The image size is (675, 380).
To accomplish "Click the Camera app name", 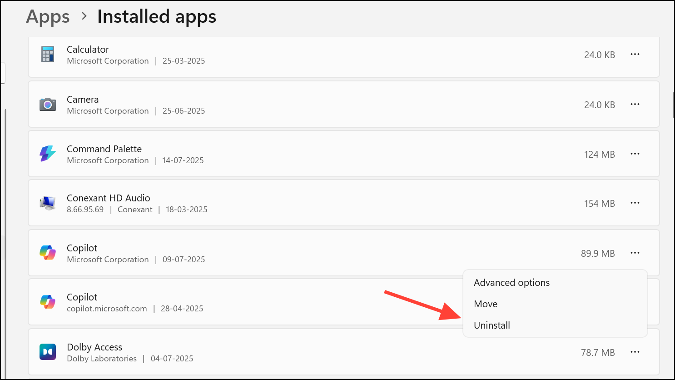I will click(83, 100).
